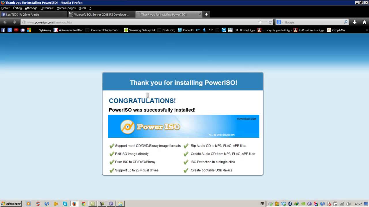
Task: Click the action center flag tray icon
Action: click(x=329, y=204)
